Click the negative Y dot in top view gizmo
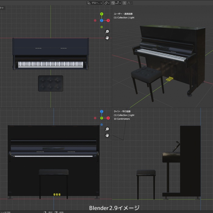213x213 pixels. click(x=102, y=27)
